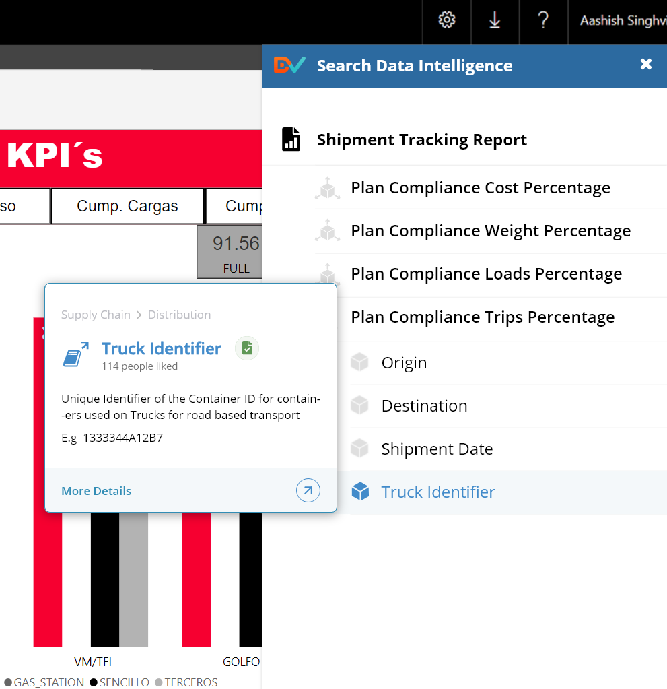Image resolution: width=667 pixels, height=689 pixels.
Task: Close the Search Data Intelligence panel
Action: tap(646, 65)
